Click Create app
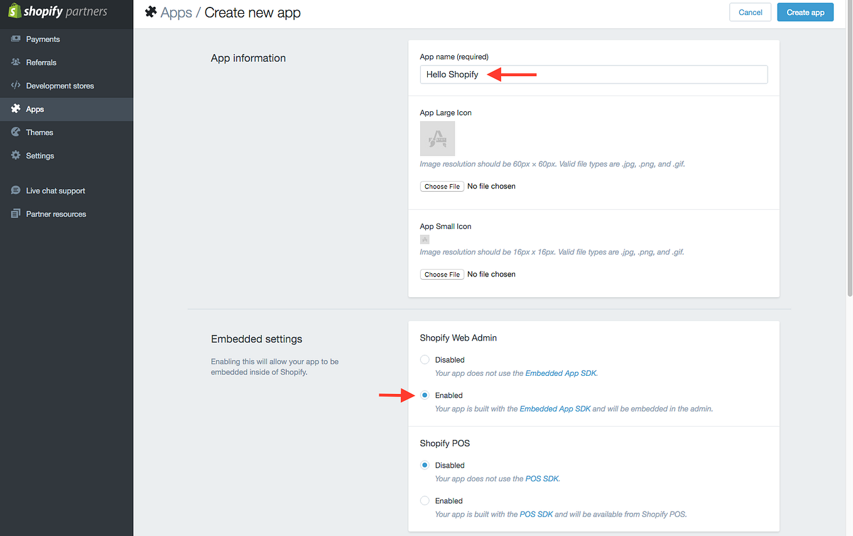853x536 pixels. point(805,12)
